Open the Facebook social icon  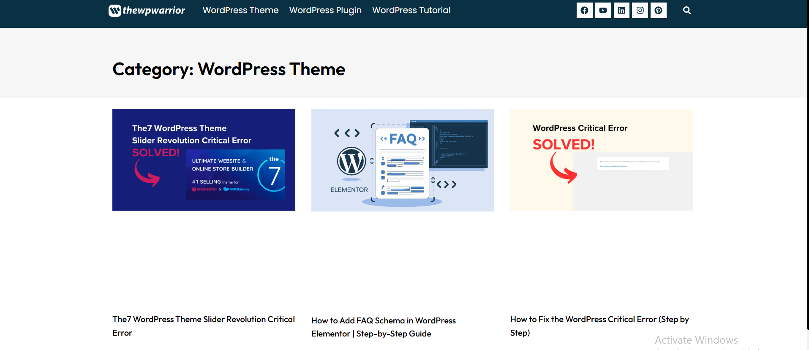coord(584,10)
